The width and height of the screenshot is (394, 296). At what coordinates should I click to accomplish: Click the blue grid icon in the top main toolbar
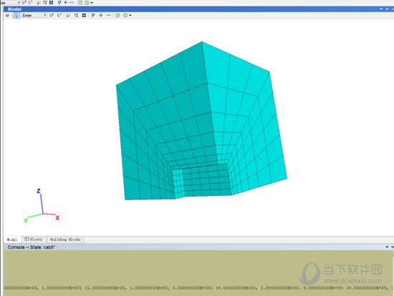(51, 3)
